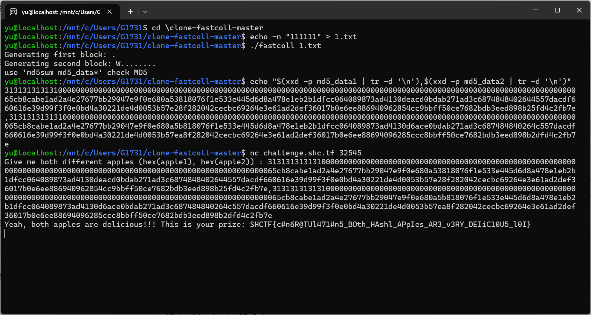Open a new tab with the plus button
The image size is (591, 315).
coord(130,12)
